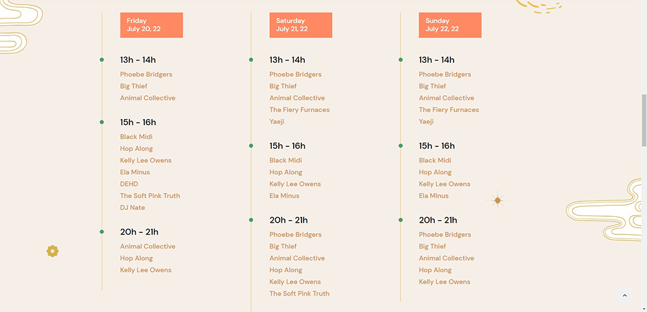Click Friday's 20h - 21h timeline dot

click(102, 232)
